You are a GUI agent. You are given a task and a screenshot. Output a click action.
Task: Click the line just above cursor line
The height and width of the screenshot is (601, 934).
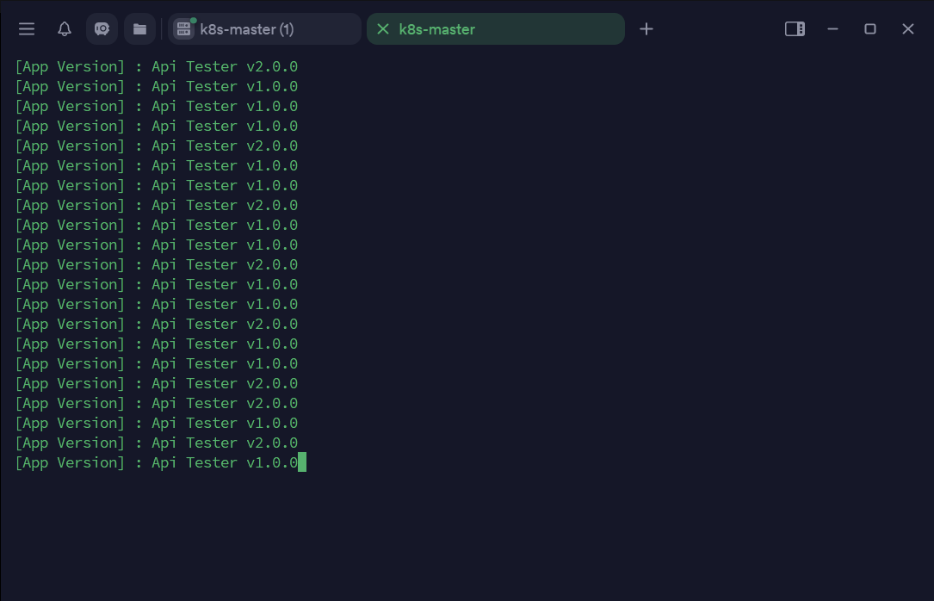click(157, 443)
